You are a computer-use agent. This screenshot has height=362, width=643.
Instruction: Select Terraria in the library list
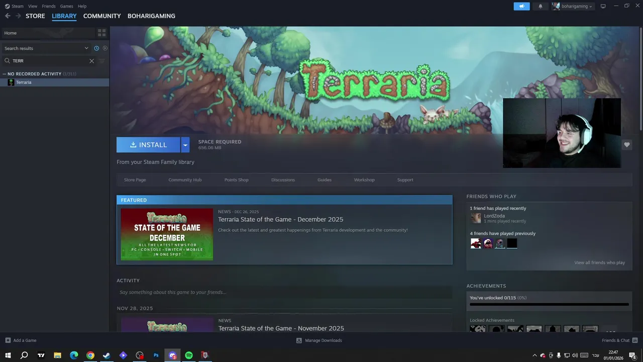pos(54,82)
